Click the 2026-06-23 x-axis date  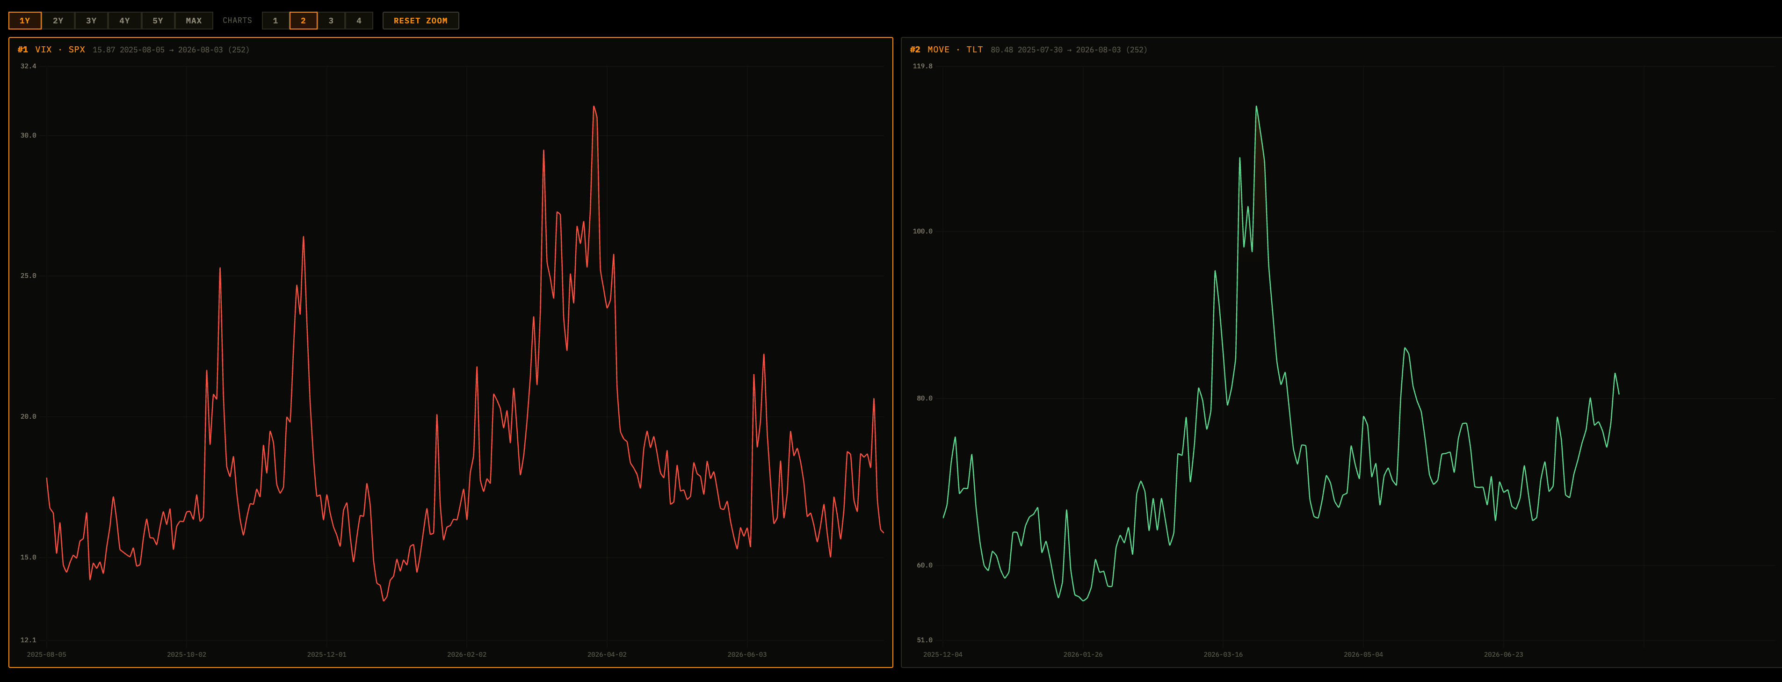pos(1503,654)
